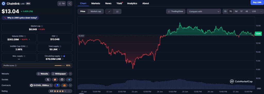Expand more contracts chevron
264x94 pixels.
(70, 85)
